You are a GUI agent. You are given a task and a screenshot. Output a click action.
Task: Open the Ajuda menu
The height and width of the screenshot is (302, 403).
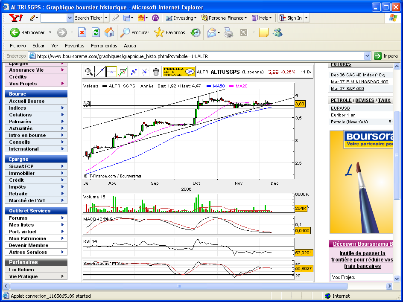pos(130,46)
